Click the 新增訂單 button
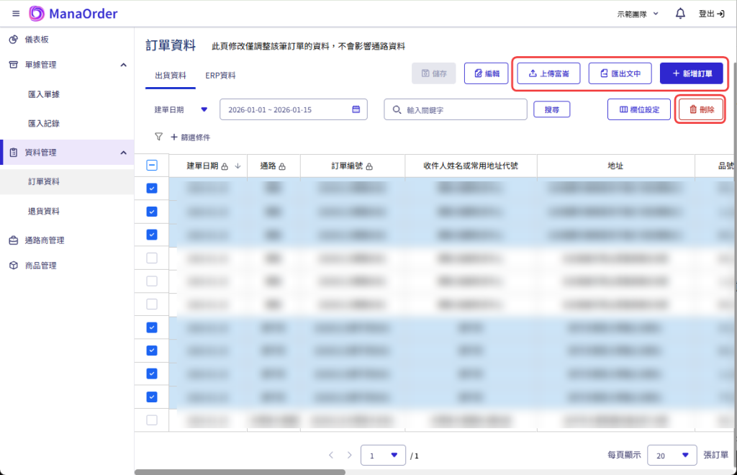737x475 pixels. (x=691, y=73)
